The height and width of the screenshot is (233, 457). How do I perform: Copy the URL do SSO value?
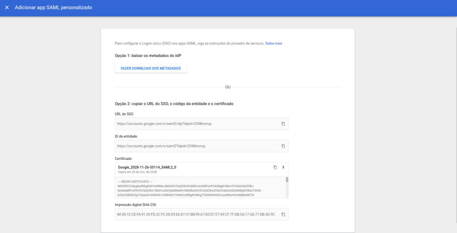(x=283, y=123)
